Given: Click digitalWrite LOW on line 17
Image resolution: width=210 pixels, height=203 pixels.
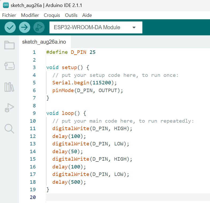Looking at the screenshot, I should coord(91,174).
